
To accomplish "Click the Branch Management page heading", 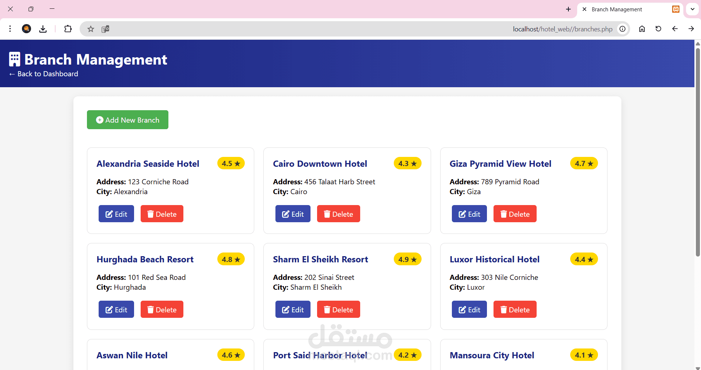I will 96,59.
